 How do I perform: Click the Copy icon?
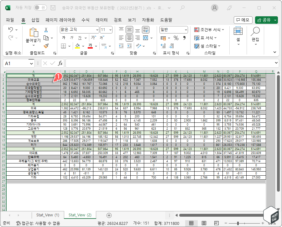click(46, 38)
